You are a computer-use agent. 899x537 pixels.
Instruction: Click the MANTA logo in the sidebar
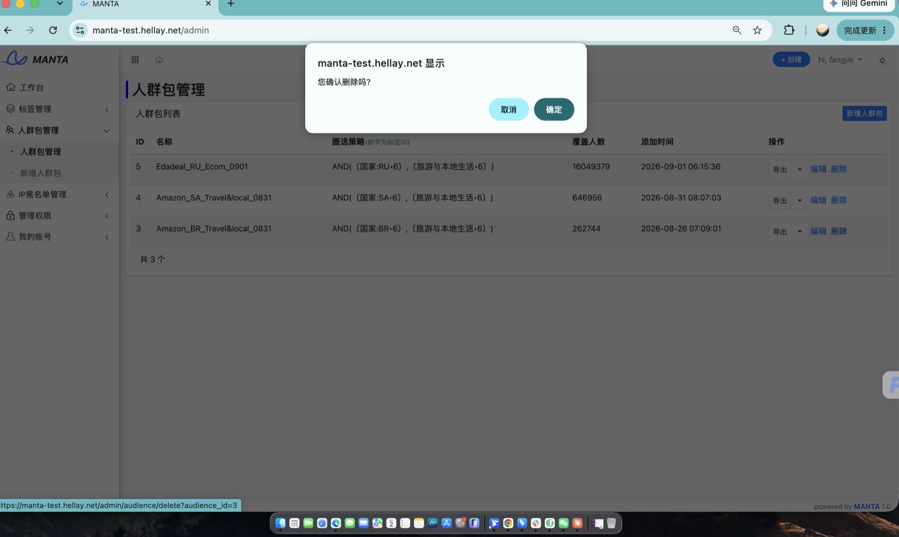(35, 59)
